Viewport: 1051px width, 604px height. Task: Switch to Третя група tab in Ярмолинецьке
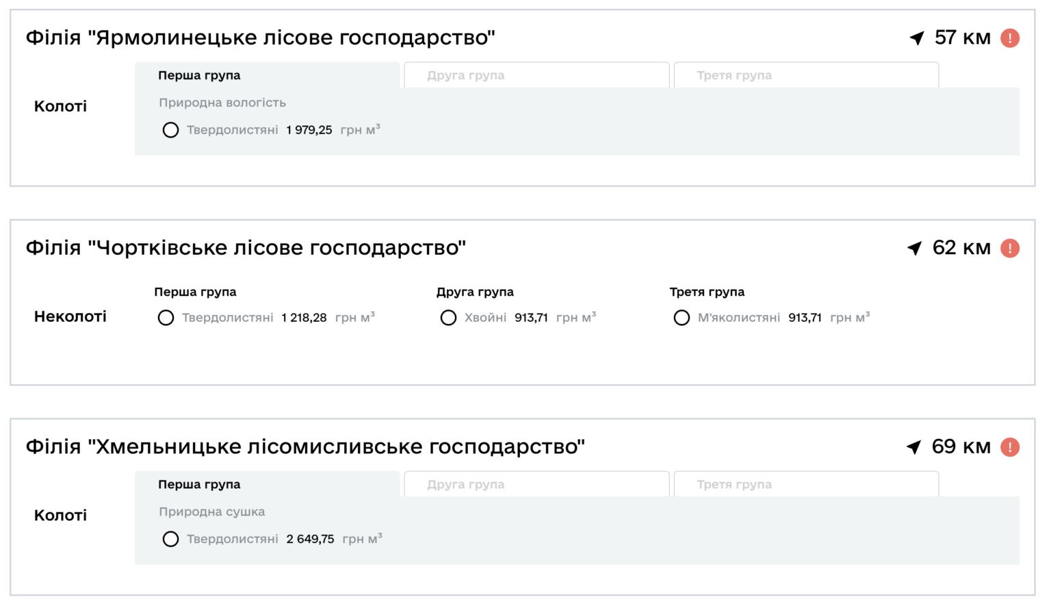coord(806,75)
